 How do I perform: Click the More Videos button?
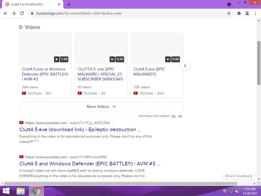[101, 107]
